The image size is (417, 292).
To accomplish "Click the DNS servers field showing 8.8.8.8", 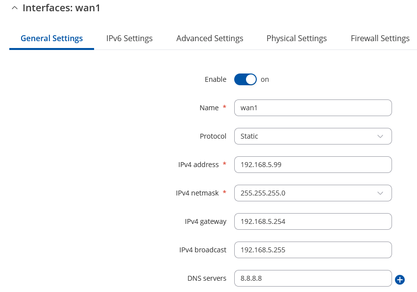I will (x=313, y=278).
